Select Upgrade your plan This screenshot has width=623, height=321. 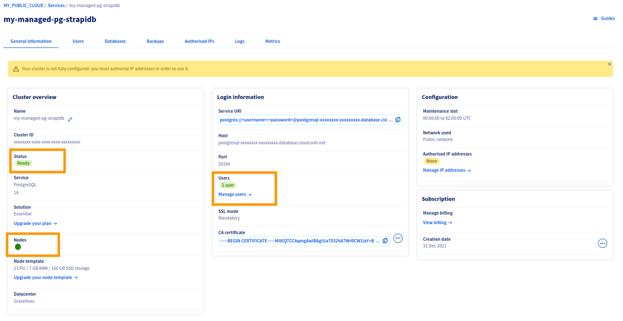click(35, 223)
